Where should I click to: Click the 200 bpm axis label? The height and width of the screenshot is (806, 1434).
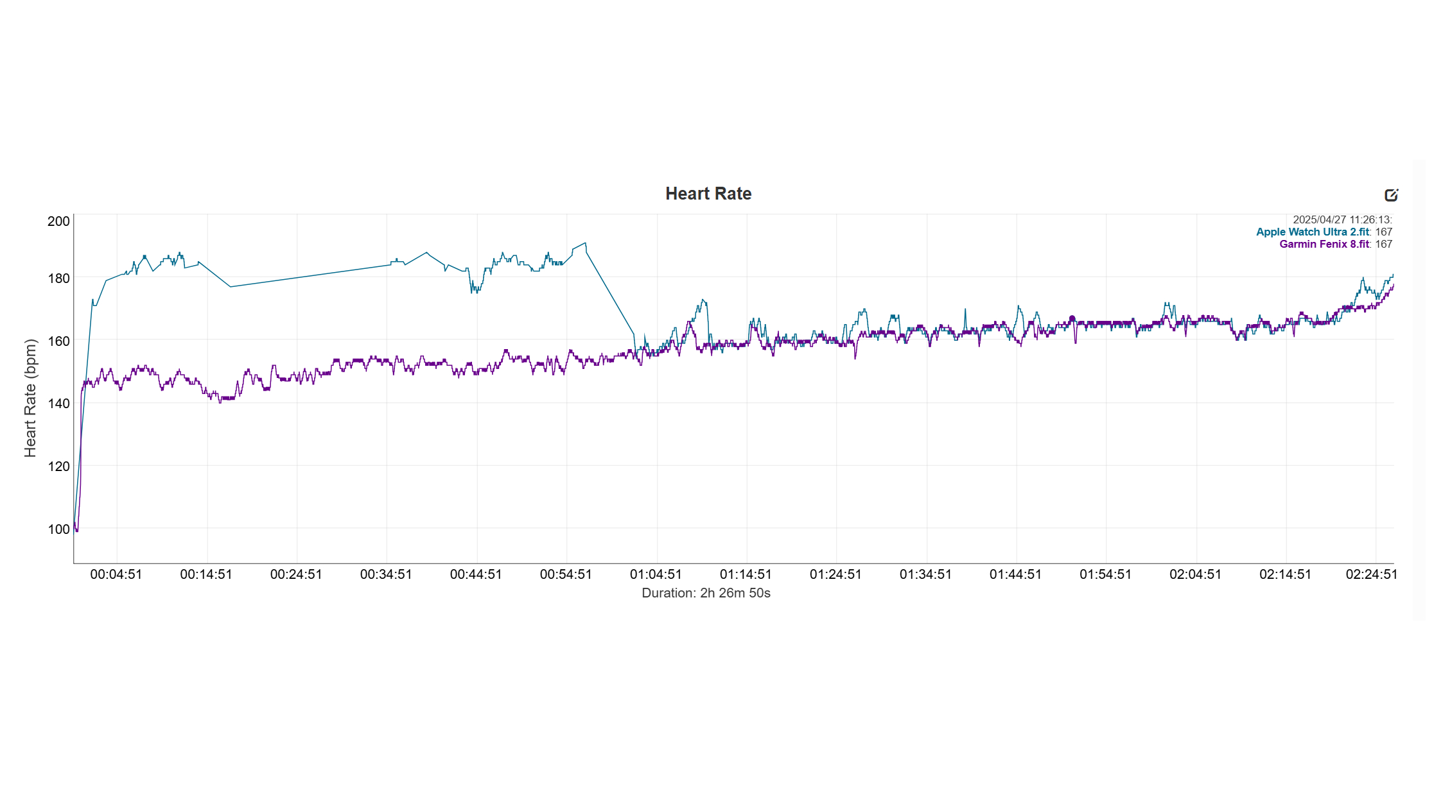coord(58,221)
